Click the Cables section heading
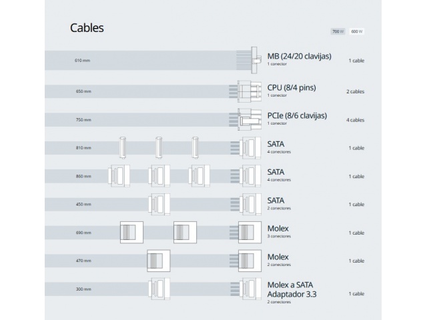Viewport: 427px width, 320px height. 87,28
